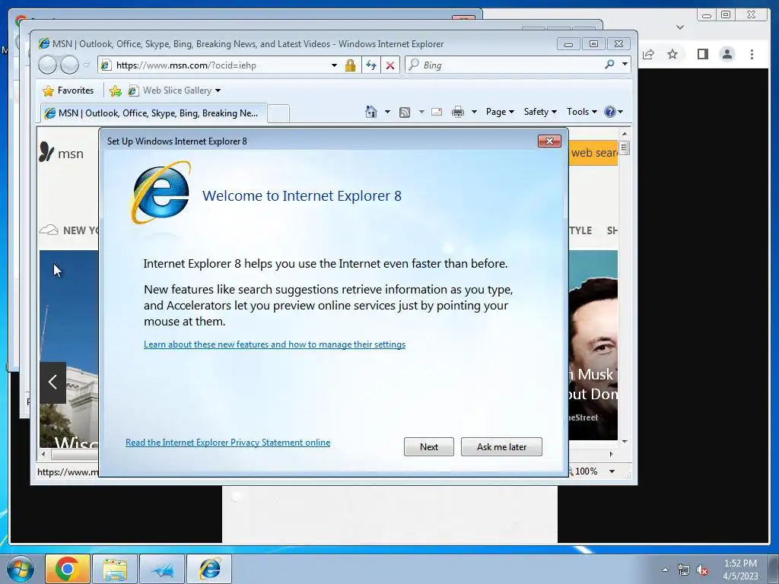Click vertical scrollbar up arrow in IE
779x584 pixels.
point(625,134)
